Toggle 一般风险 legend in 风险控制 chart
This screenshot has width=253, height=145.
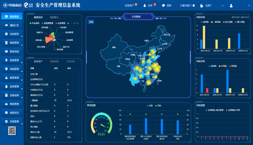pos(216,22)
